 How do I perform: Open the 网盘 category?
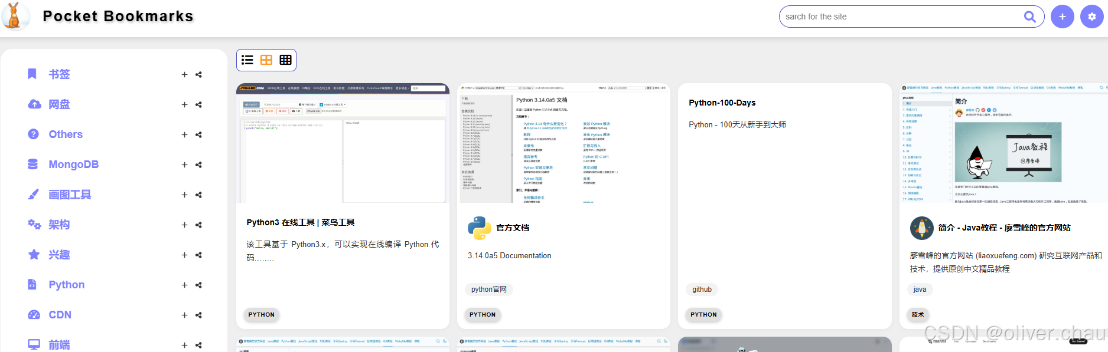pos(59,104)
